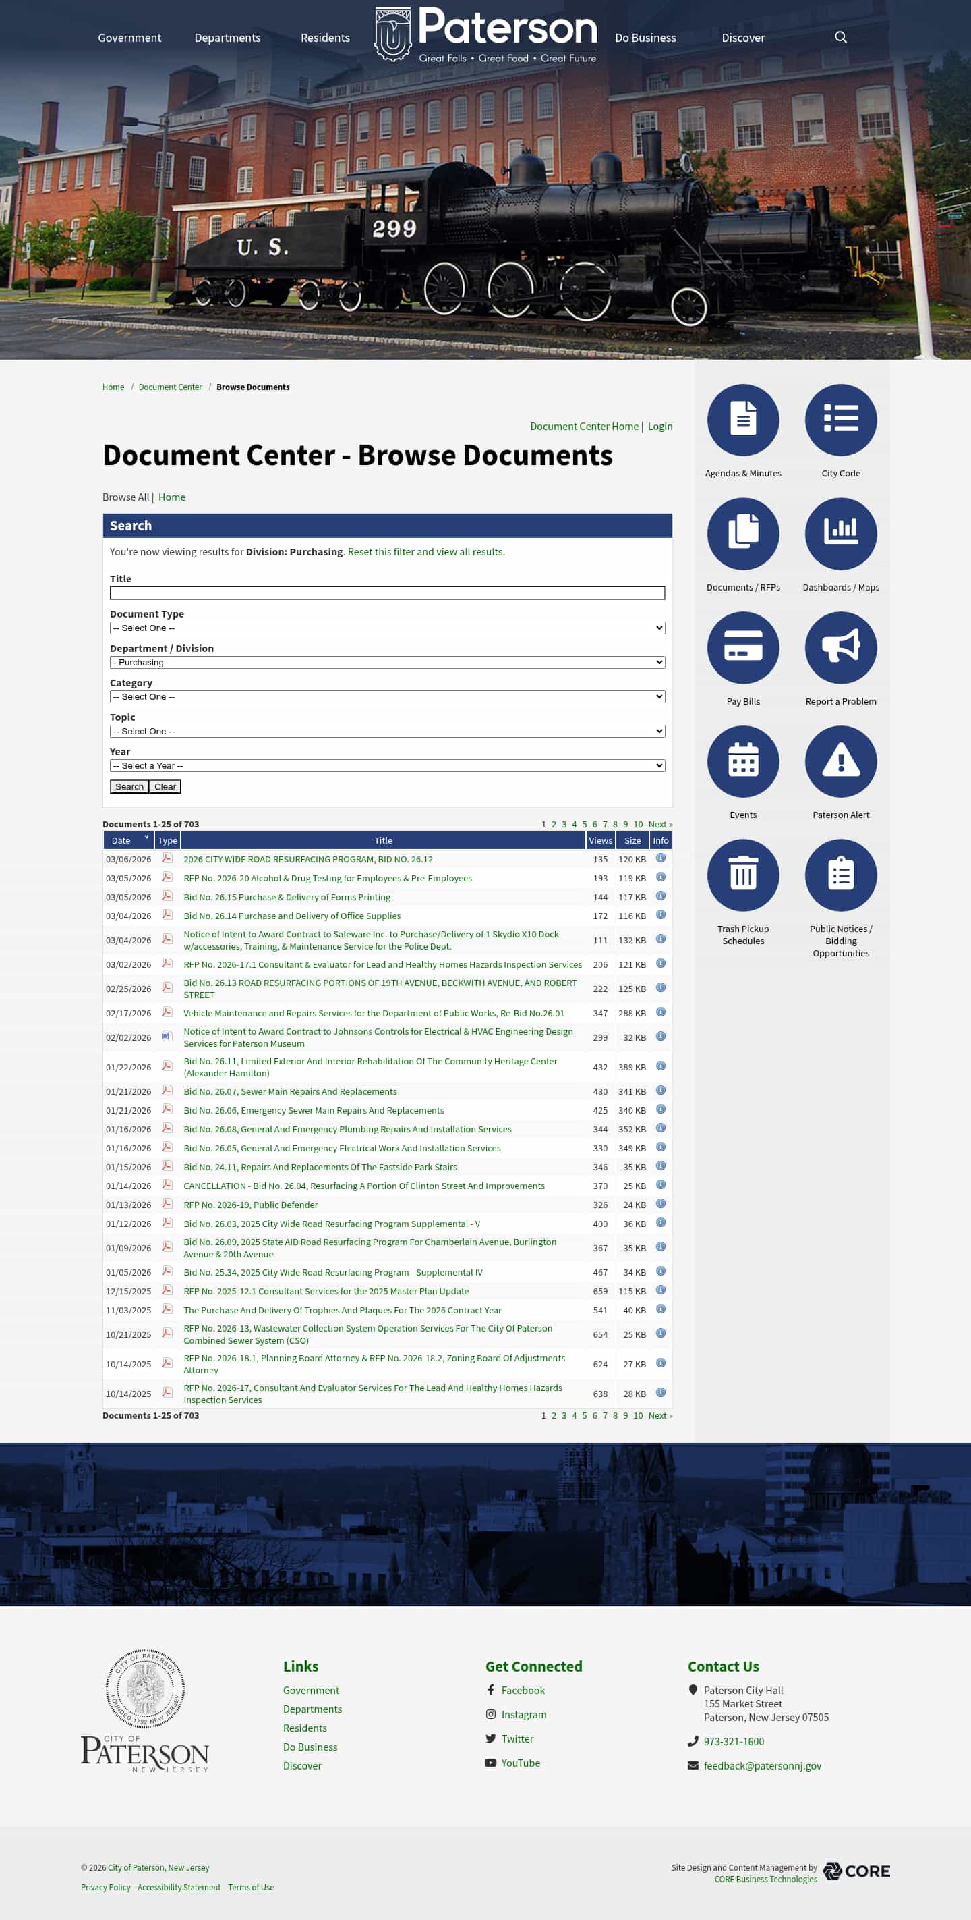
Task: Go to page 10 in the bottom pagination
Action: (637, 1415)
